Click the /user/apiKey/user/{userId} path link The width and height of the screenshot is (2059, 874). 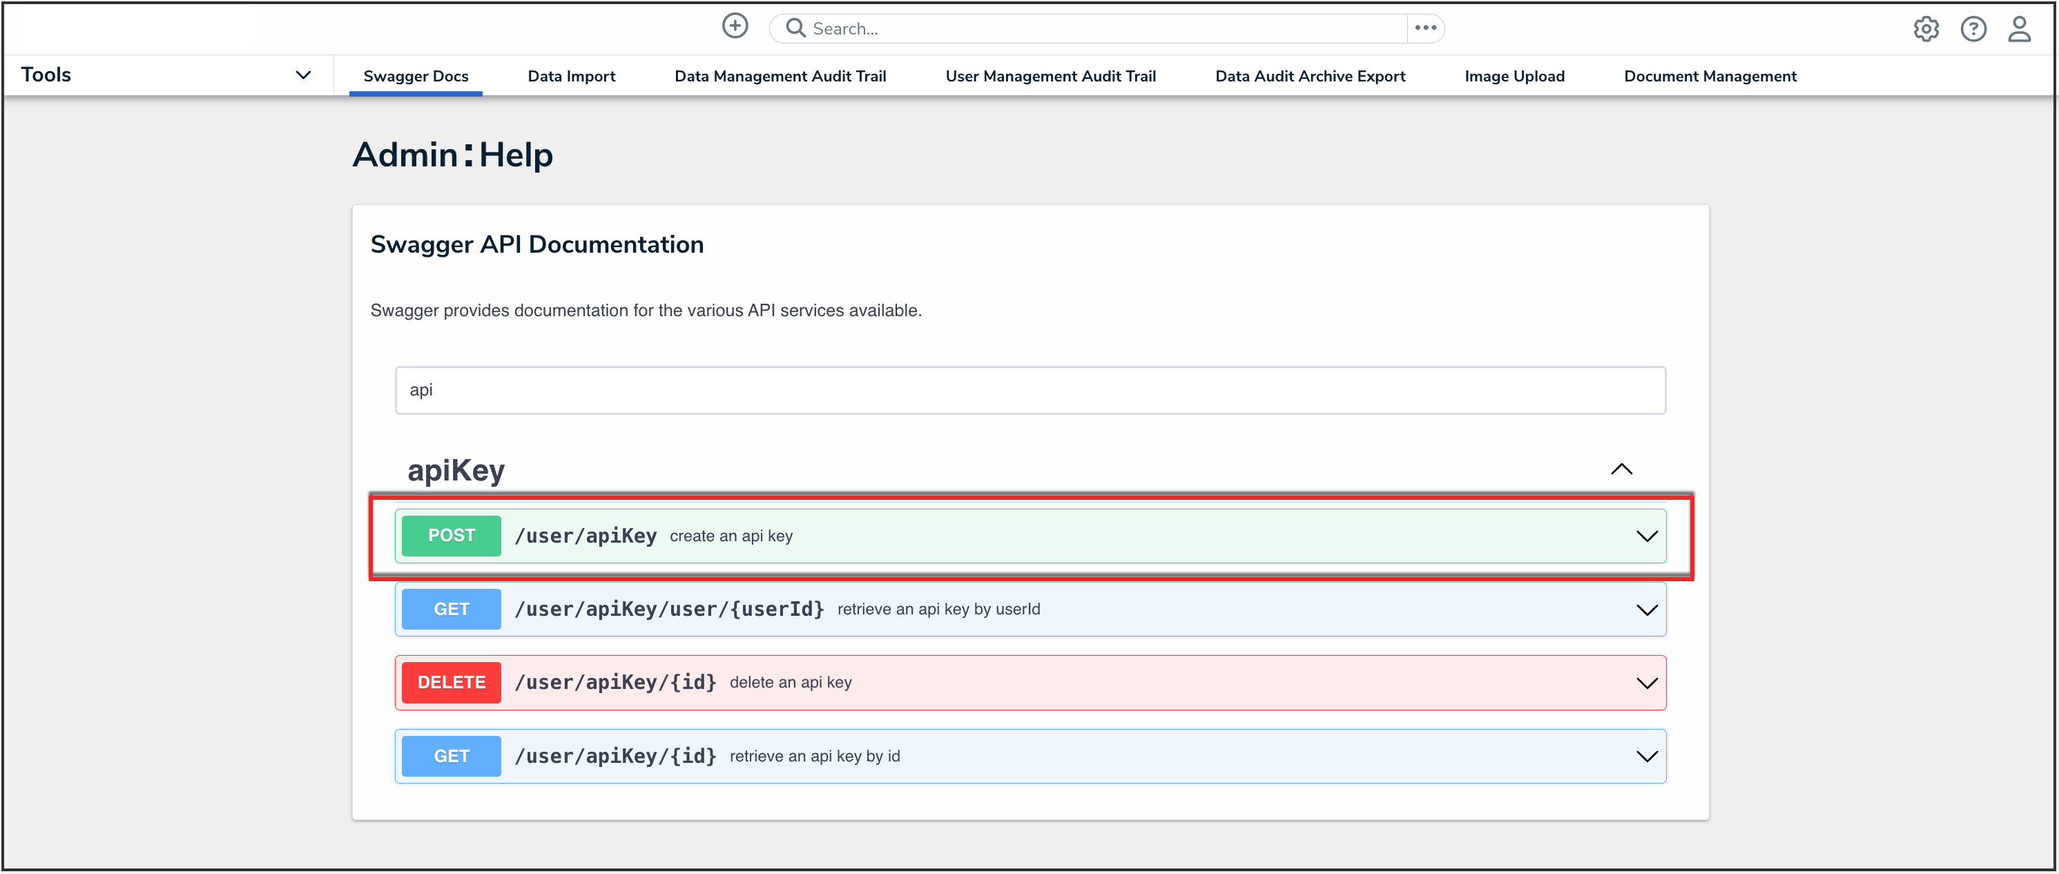coord(669,609)
